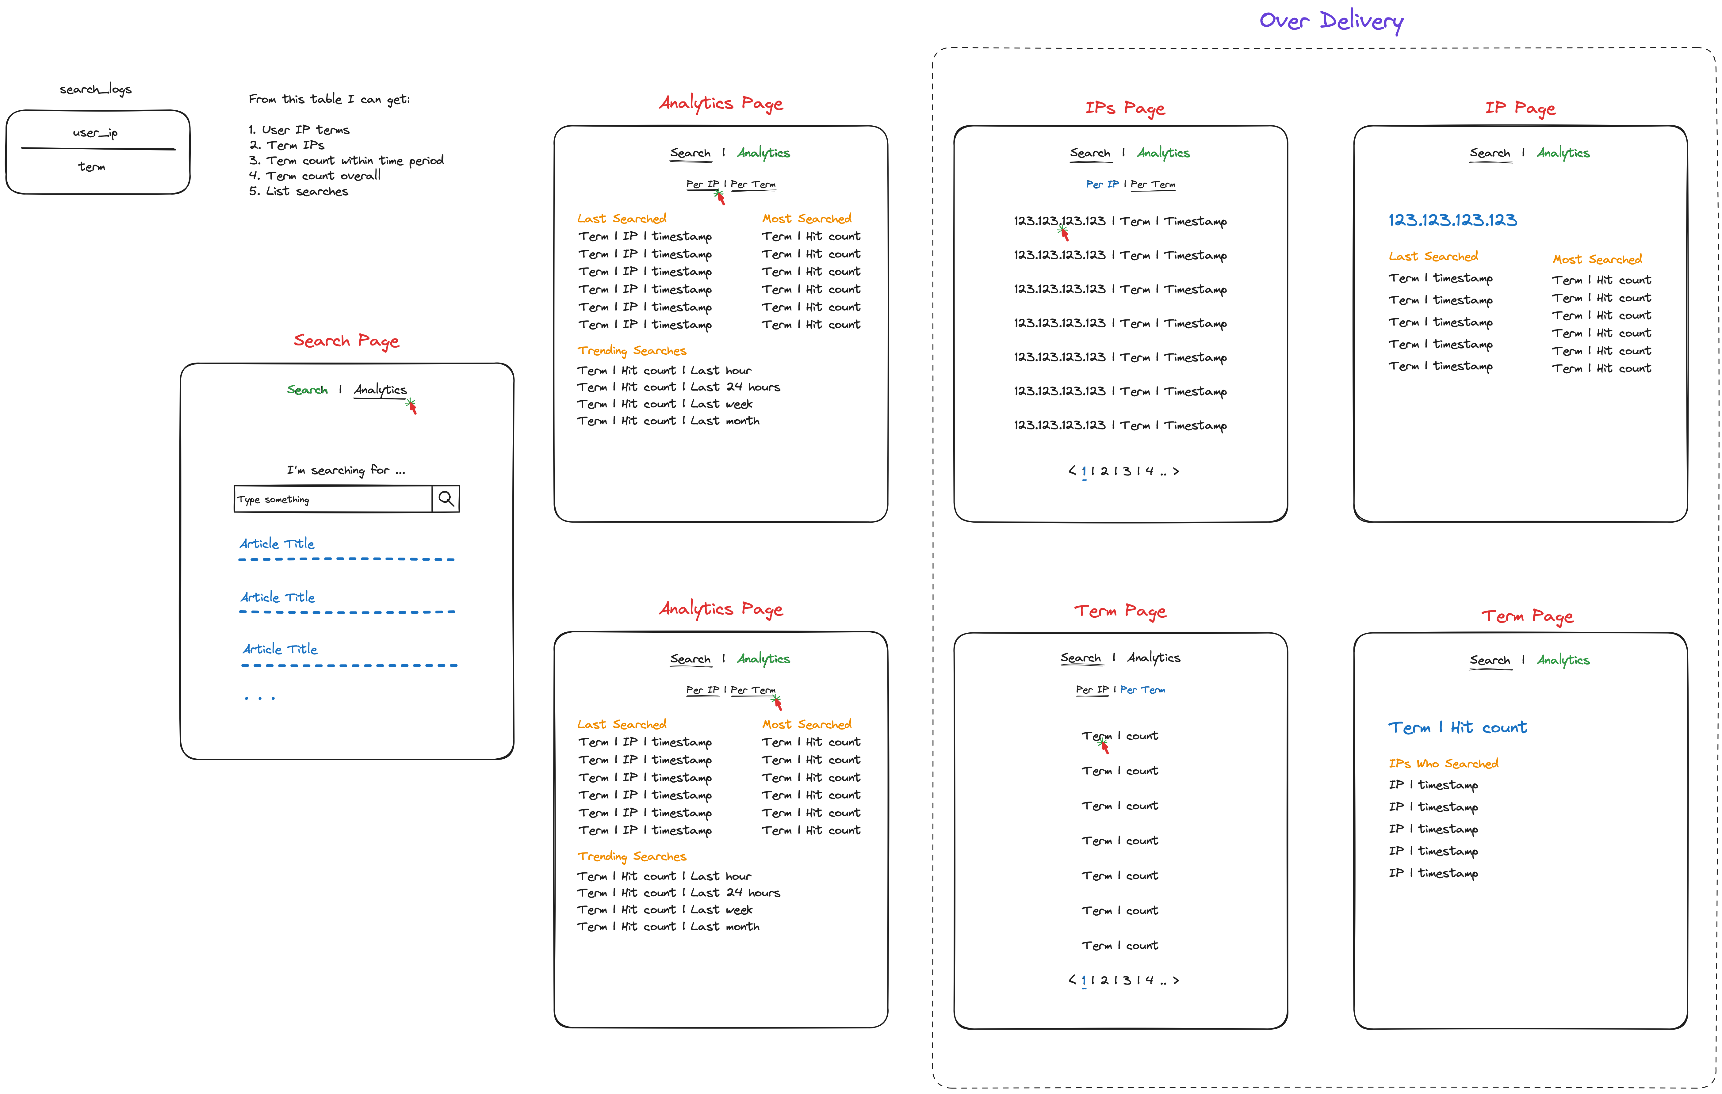Select Search tab in Search Page mockup

coord(307,390)
